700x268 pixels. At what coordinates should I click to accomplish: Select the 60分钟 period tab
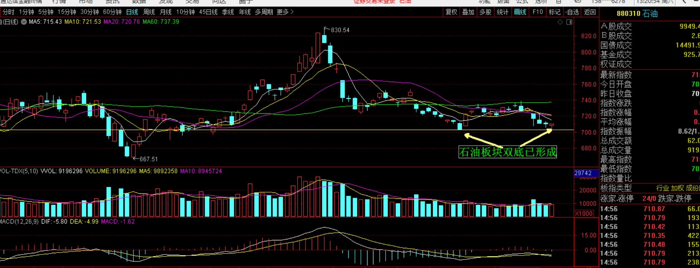click(x=112, y=12)
